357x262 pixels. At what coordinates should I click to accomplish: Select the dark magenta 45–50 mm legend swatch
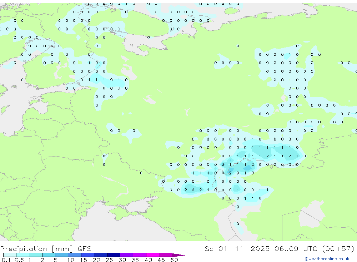tap(165, 255)
